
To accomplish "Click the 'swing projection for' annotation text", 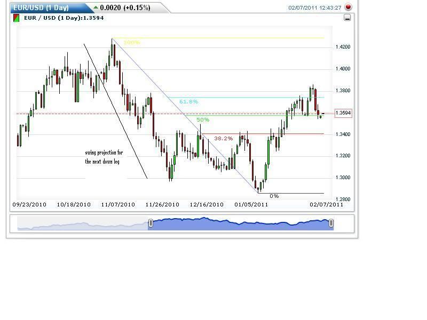I will click(104, 153).
